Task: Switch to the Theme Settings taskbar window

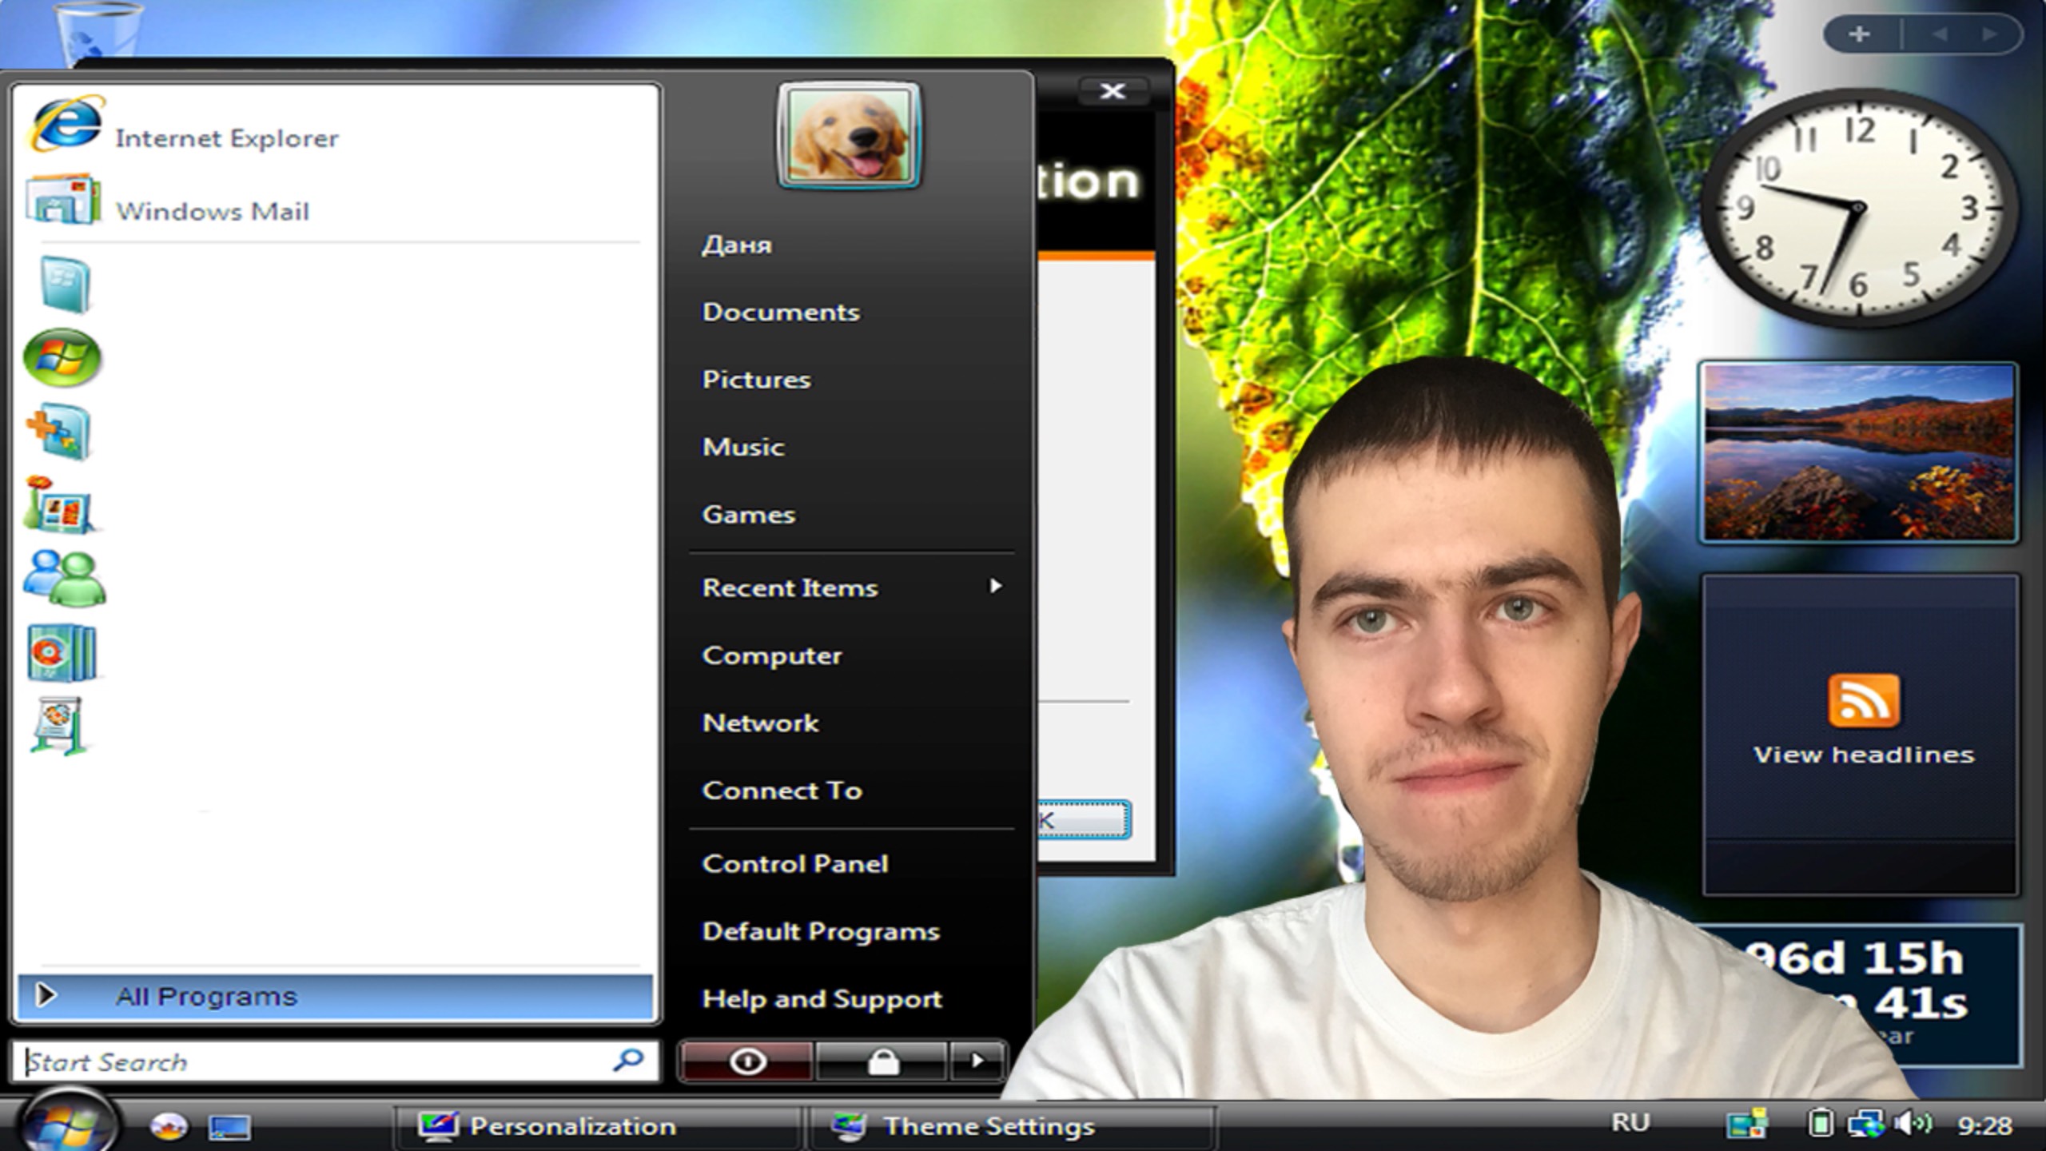Action: click(x=1012, y=1126)
